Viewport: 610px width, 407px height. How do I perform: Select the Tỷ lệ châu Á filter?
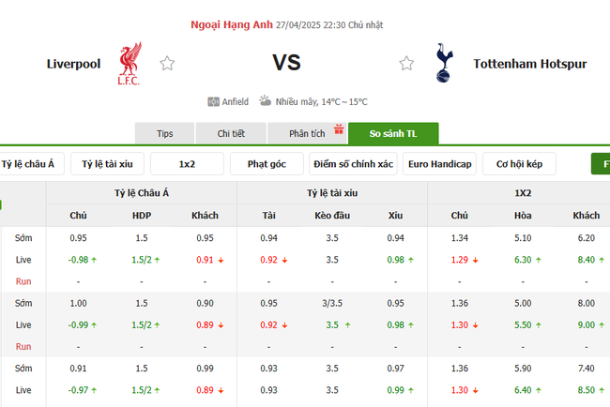click(x=30, y=164)
